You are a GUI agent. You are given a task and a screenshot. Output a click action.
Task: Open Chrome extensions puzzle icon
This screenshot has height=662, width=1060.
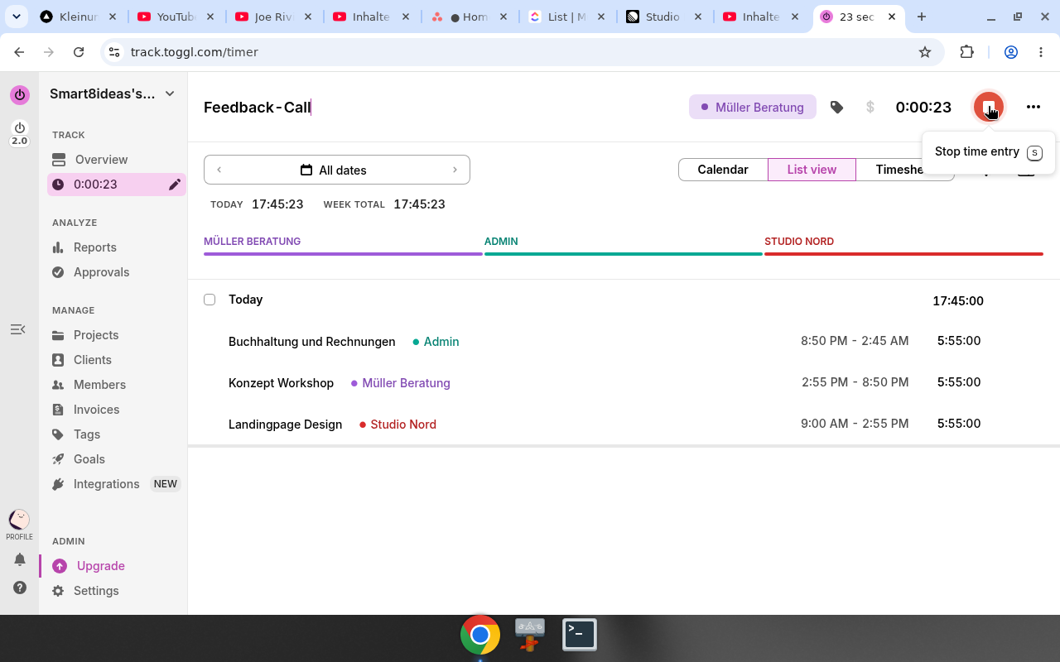coord(966,52)
